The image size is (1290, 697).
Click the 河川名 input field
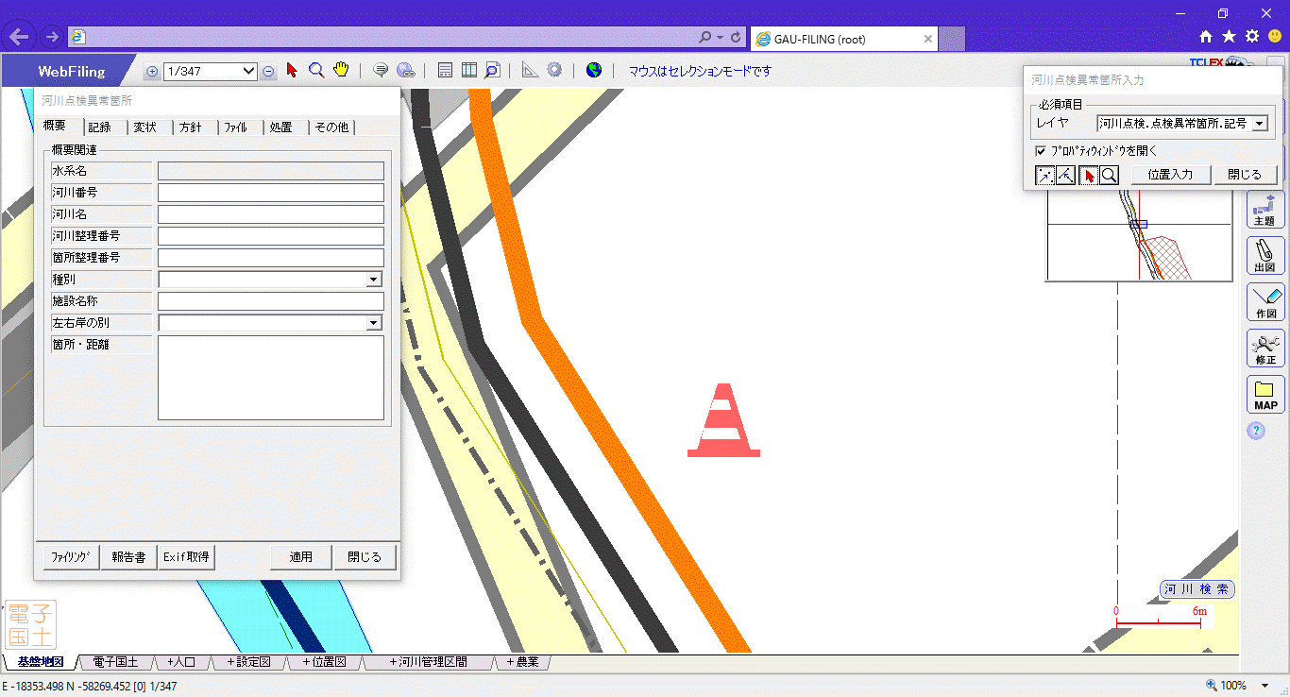(x=270, y=214)
